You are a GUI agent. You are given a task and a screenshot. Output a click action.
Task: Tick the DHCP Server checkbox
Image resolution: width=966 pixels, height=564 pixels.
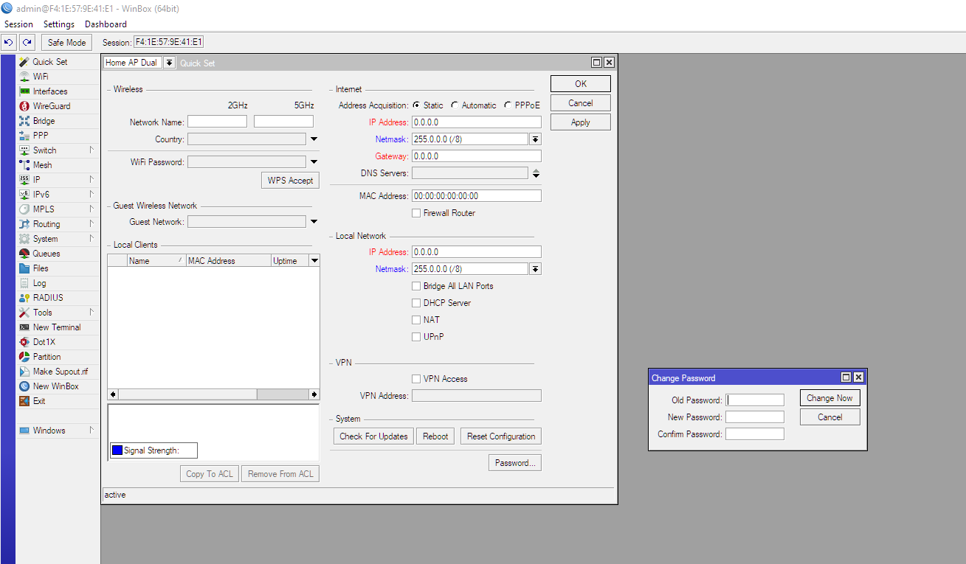[416, 303]
